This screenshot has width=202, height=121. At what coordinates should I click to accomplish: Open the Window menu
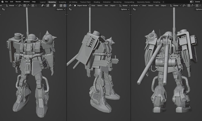[26, 2]
